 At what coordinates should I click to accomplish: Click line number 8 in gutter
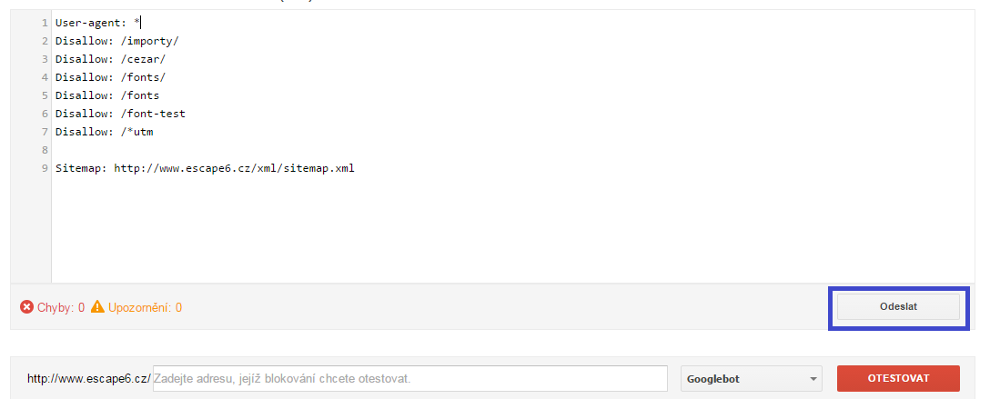(45, 150)
